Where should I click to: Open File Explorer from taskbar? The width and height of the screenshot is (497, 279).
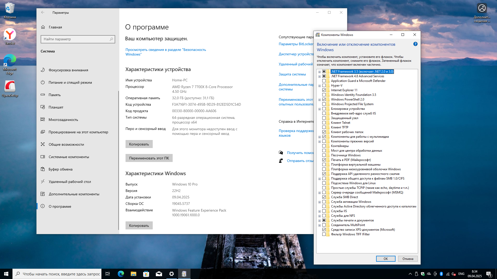coord(133,274)
